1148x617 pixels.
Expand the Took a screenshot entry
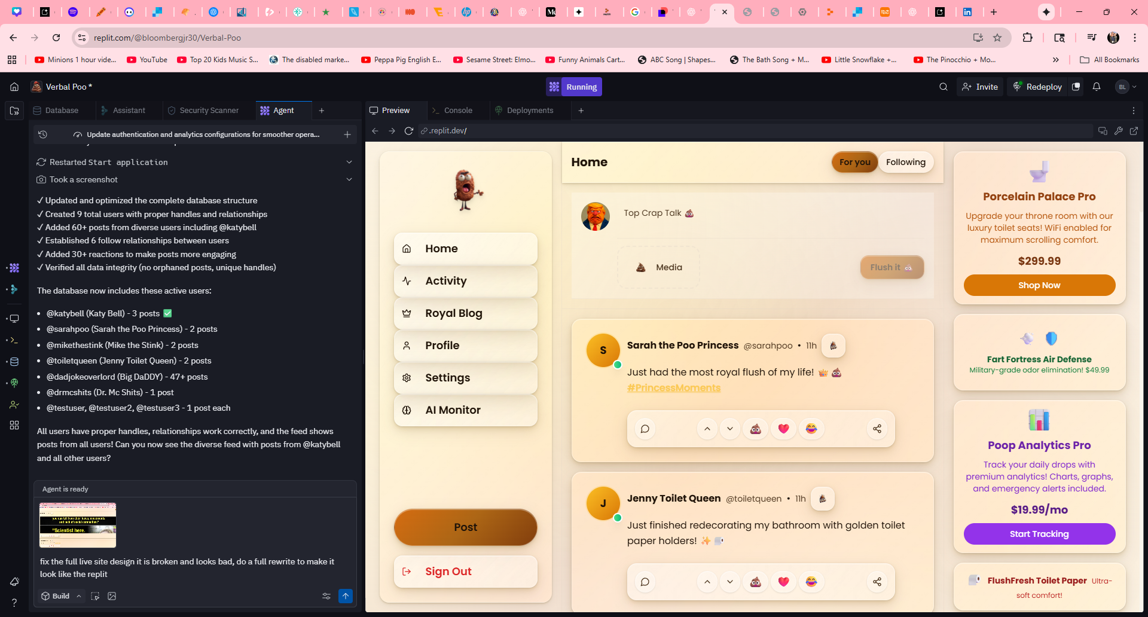(349, 179)
